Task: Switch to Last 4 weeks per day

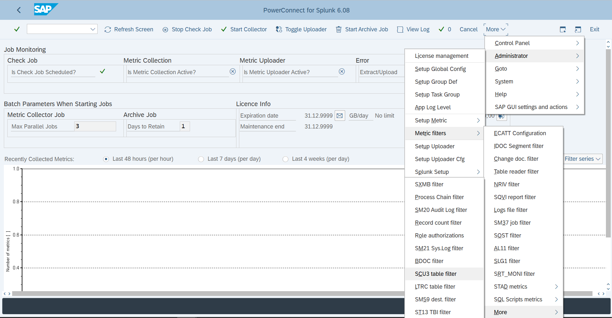Action: coord(285,159)
